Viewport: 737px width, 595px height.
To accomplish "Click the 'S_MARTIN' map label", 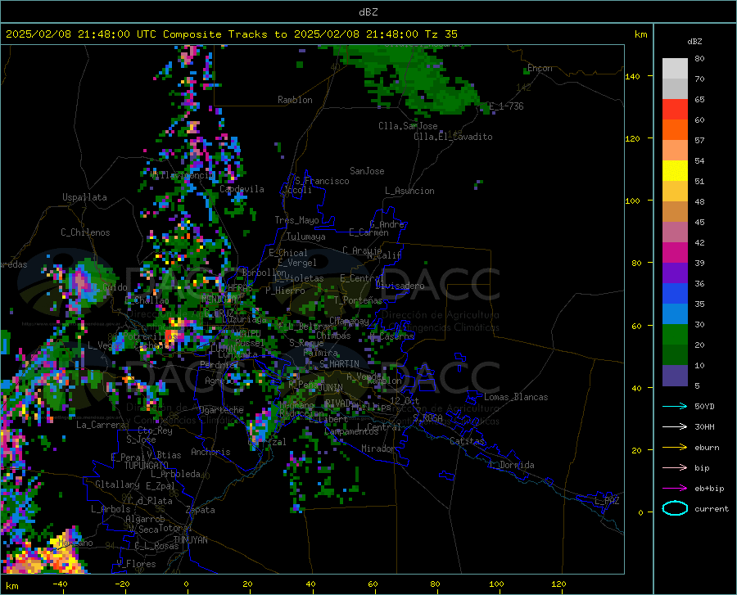I will click(x=339, y=364).
